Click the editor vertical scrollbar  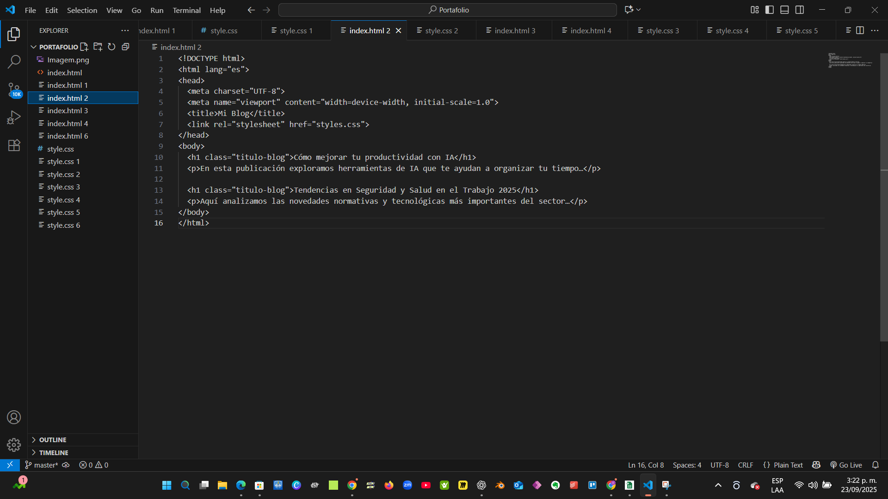coord(884,197)
